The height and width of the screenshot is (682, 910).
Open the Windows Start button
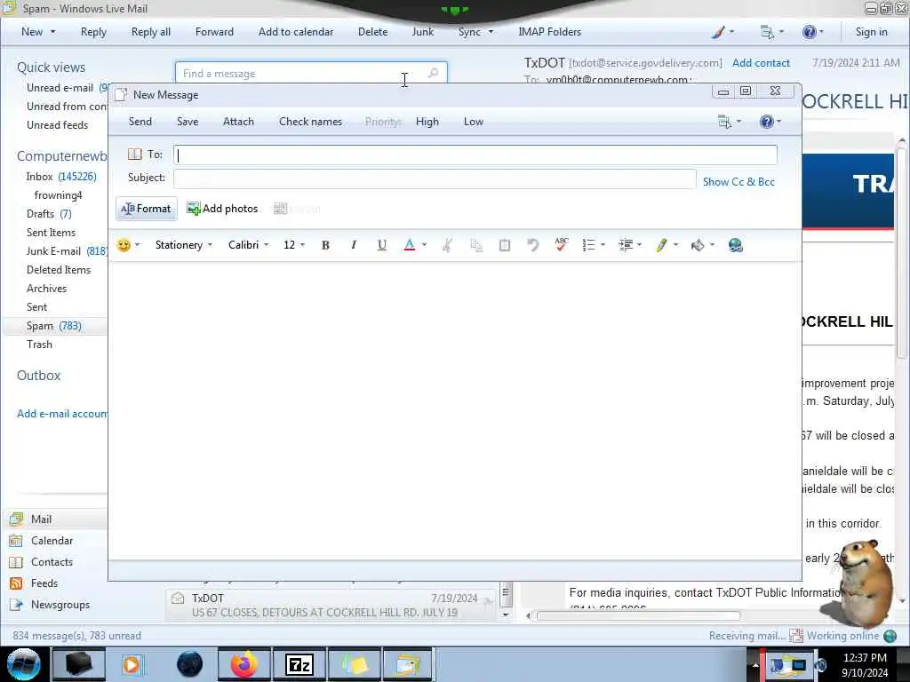[x=24, y=664]
